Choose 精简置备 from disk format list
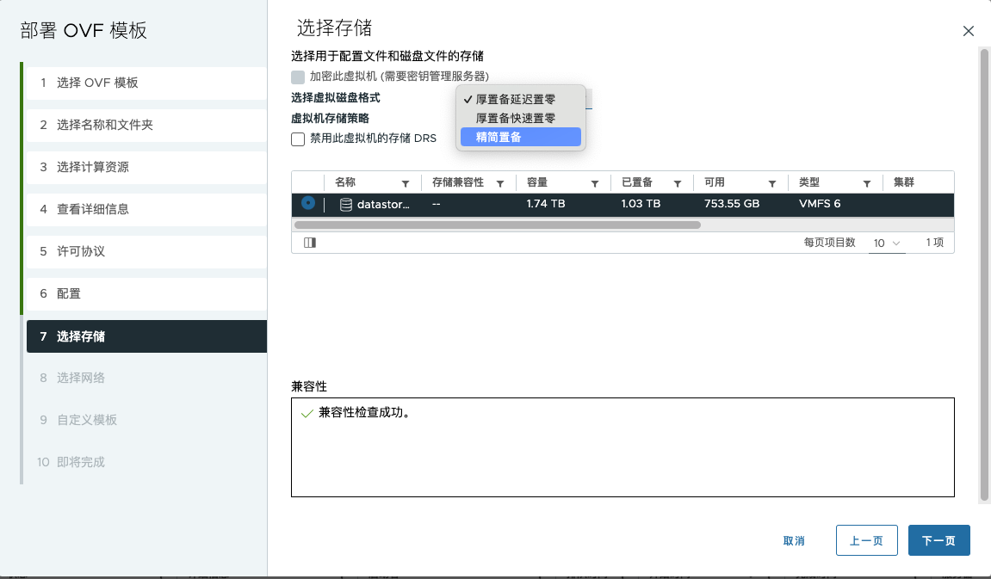991x579 pixels. [x=499, y=137]
